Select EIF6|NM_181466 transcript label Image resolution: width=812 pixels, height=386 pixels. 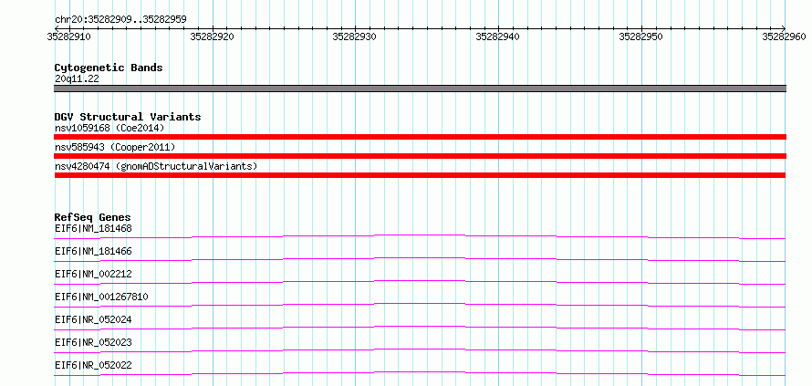click(x=93, y=251)
